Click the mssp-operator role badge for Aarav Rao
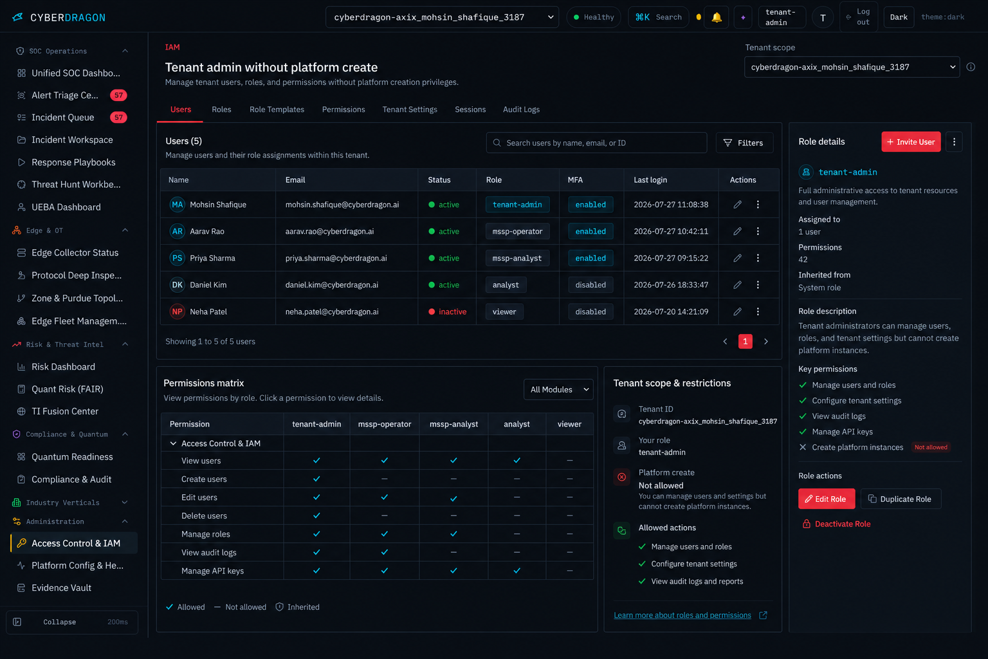This screenshot has width=988, height=659. (x=517, y=231)
